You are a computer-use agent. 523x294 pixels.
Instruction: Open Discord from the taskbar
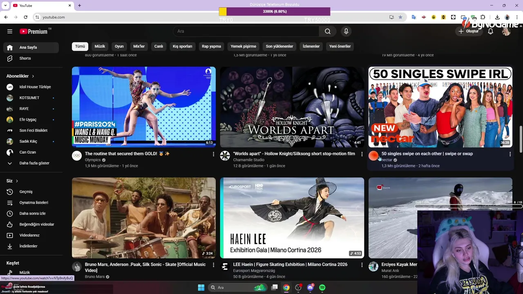pyautogui.click(x=310, y=287)
